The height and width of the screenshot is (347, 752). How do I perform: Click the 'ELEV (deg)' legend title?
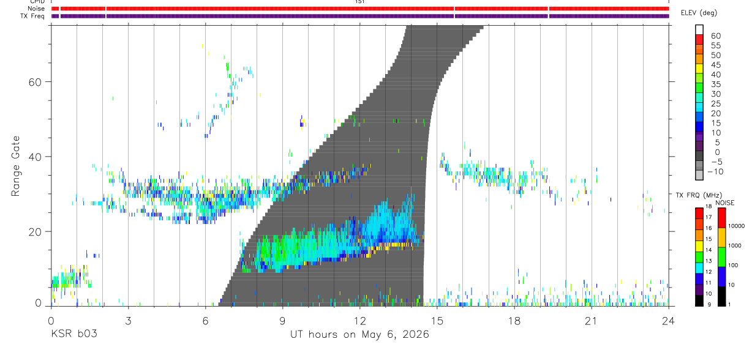click(x=699, y=13)
